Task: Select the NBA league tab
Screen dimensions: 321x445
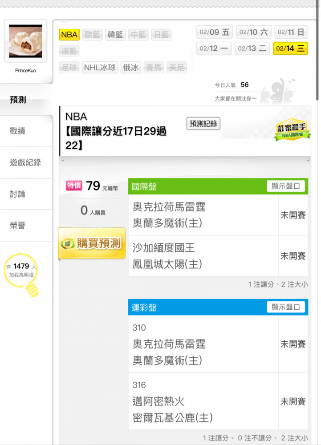Action: tap(69, 35)
